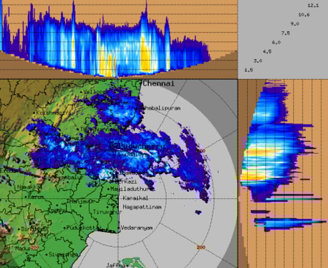Select Vedaranyam on the map
The width and height of the screenshot is (328, 268).
coord(137,228)
